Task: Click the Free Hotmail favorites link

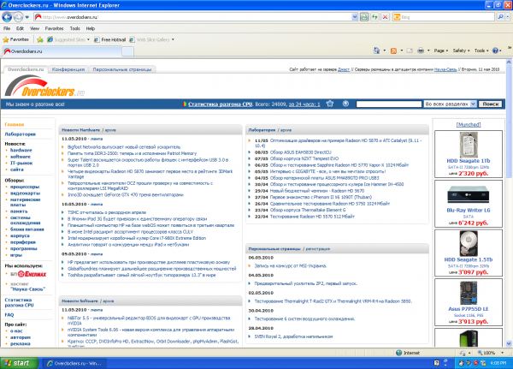Action: click(x=109, y=39)
